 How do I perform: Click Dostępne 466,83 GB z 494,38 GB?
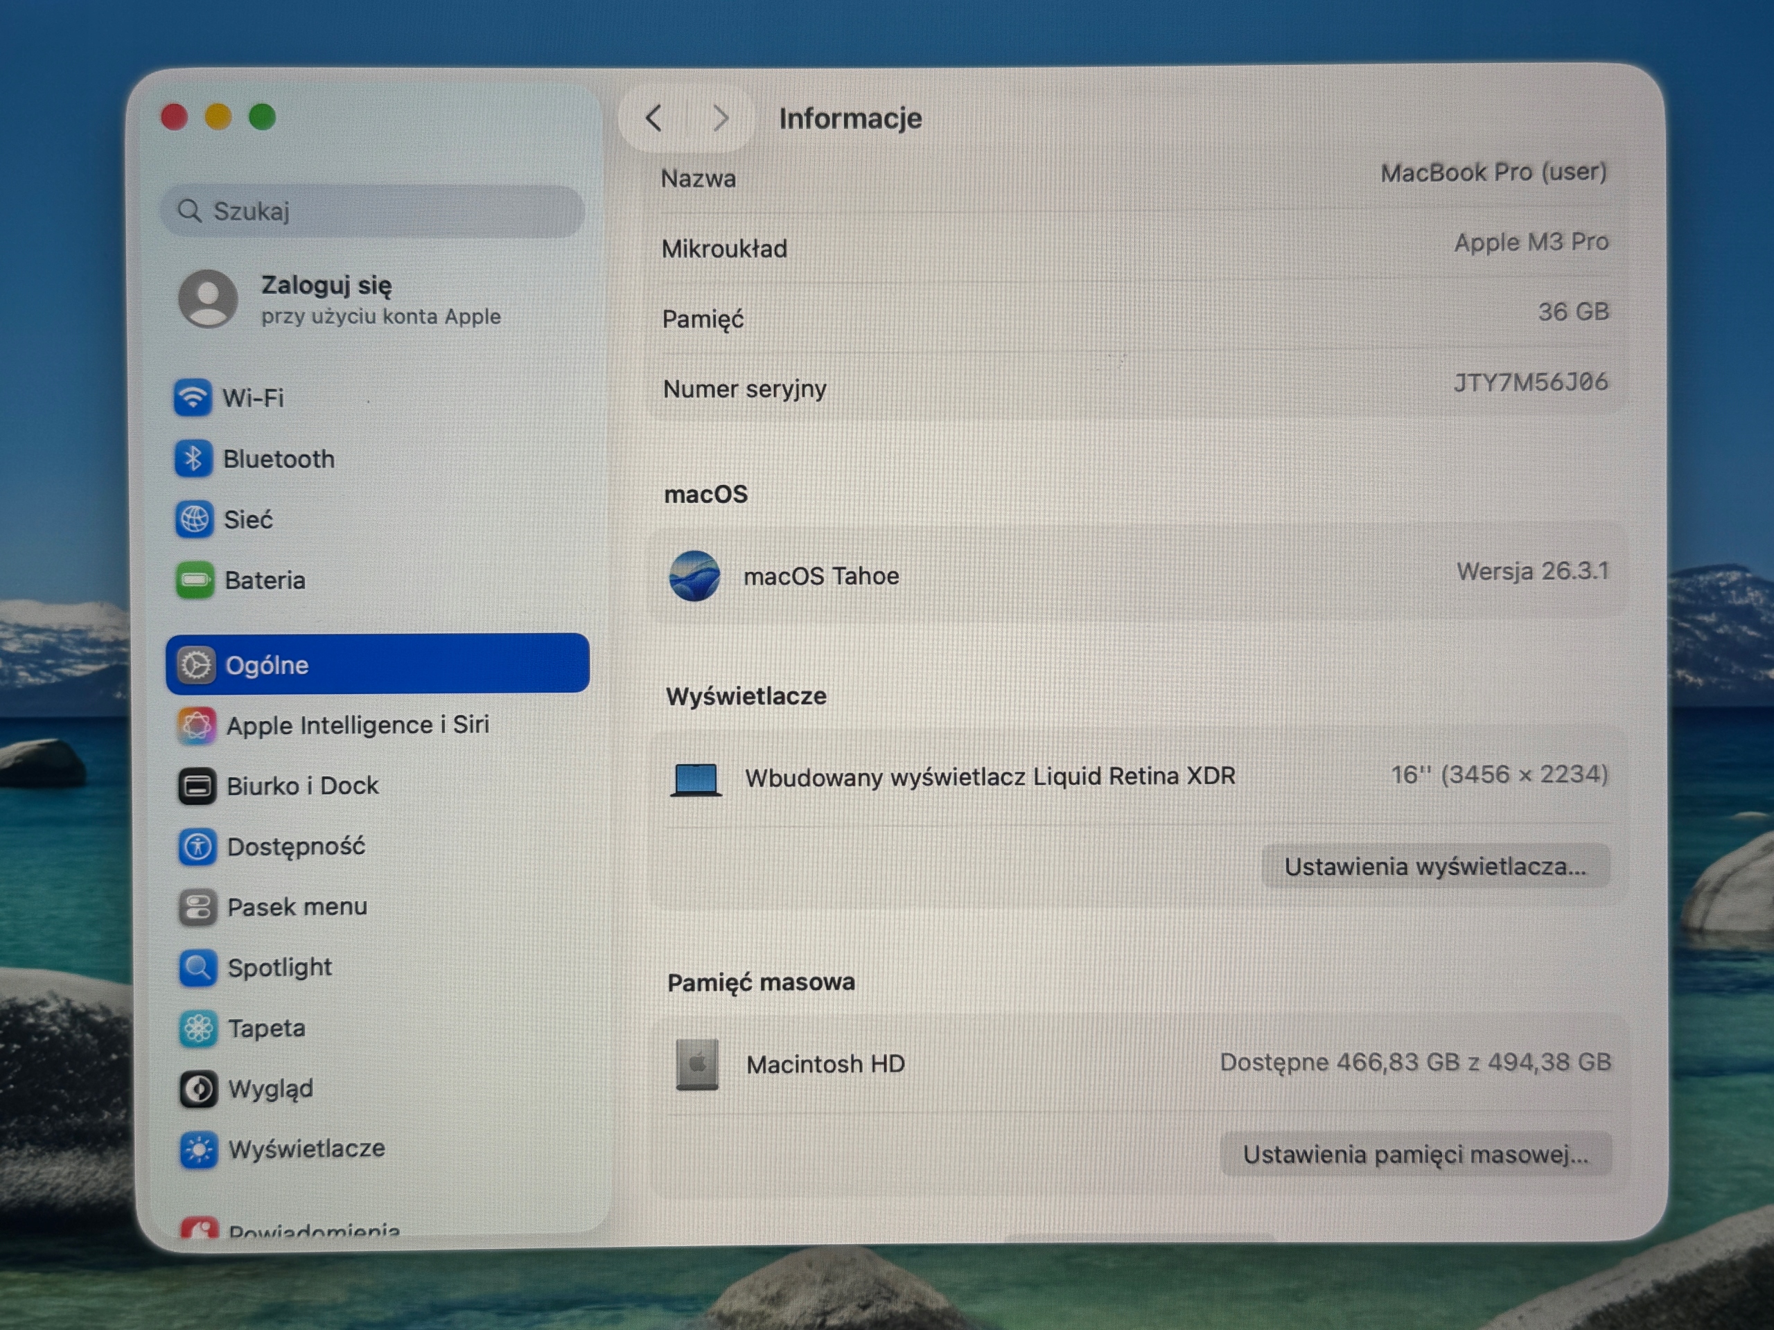pos(1416,1062)
